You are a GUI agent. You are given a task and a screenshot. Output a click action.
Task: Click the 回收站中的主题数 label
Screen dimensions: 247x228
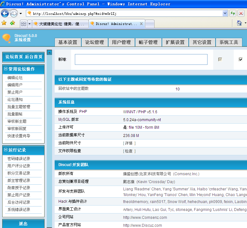(73, 89)
